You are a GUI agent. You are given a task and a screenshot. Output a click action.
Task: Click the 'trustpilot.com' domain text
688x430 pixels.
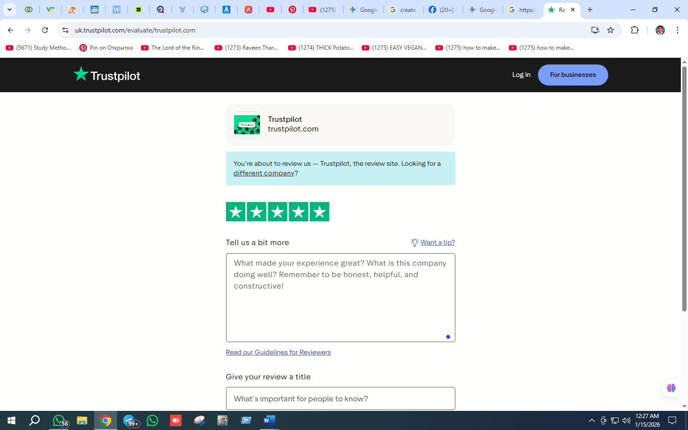tap(293, 129)
